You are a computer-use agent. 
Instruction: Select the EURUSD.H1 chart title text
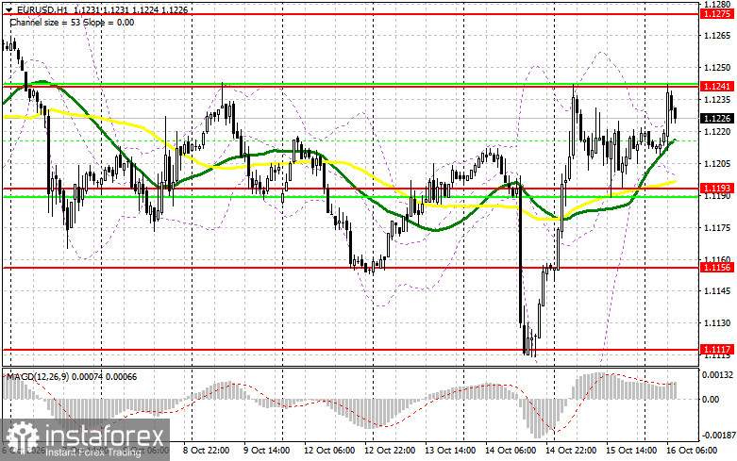point(42,9)
